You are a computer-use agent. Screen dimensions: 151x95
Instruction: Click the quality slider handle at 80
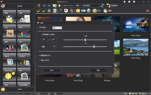[x=94, y=47]
